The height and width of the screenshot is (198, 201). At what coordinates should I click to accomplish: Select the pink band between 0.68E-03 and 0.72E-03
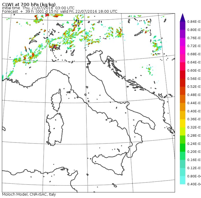point(182,50)
